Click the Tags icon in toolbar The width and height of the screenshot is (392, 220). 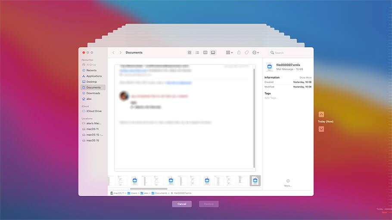click(247, 52)
